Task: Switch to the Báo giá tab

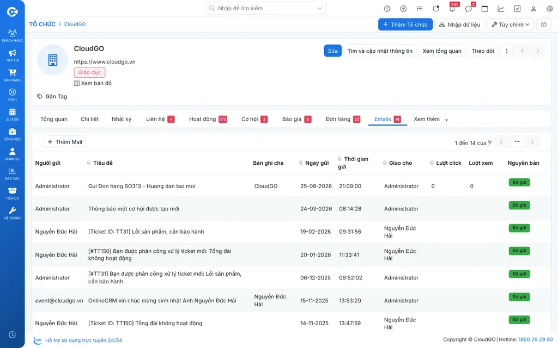Action: click(x=296, y=119)
